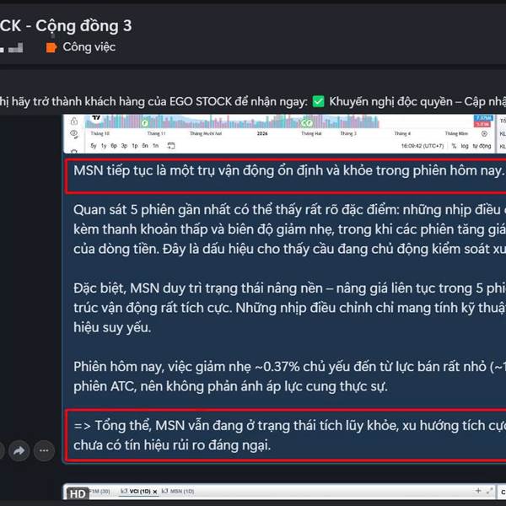Screen dimensions: 506x506
Task: Click the HD quality badge
Action: 78,493
